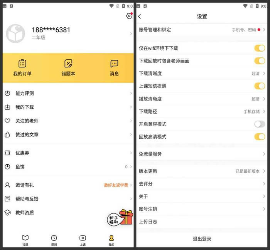
Task: Open settings via the gear icon
Action: [129, 16]
